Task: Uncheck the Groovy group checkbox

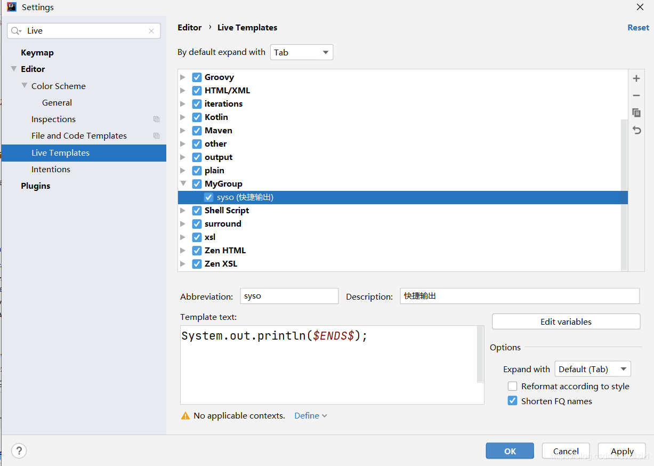Action: tap(197, 77)
